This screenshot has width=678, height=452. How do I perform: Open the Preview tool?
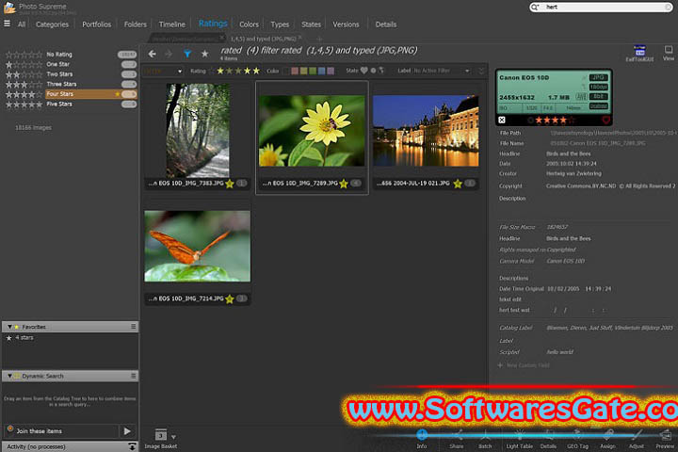click(665, 439)
